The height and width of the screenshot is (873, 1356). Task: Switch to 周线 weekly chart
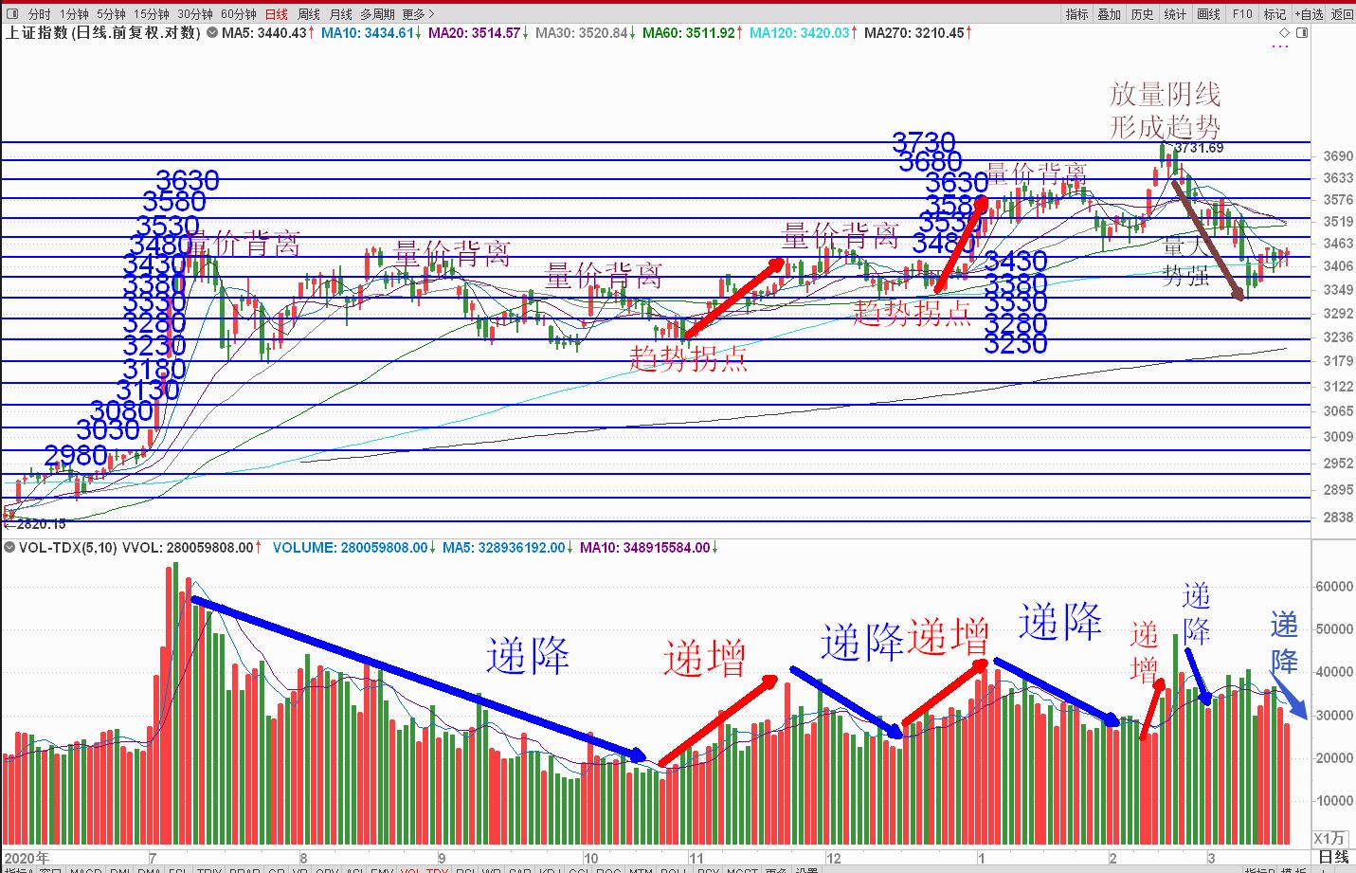pyautogui.click(x=309, y=14)
